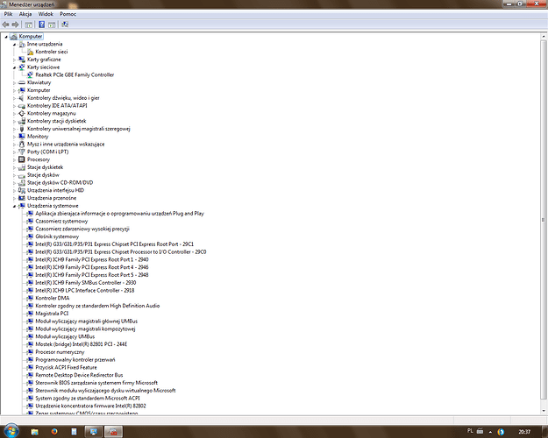Select High Definition Audio controller device
The height and width of the screenshot is (438, 548).
[97, 306]
